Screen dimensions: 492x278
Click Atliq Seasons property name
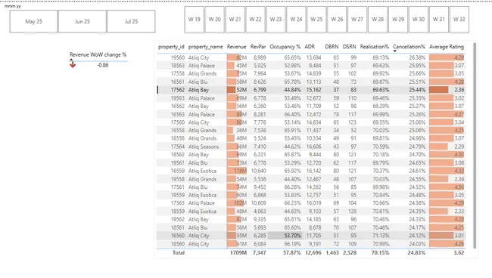204,147
